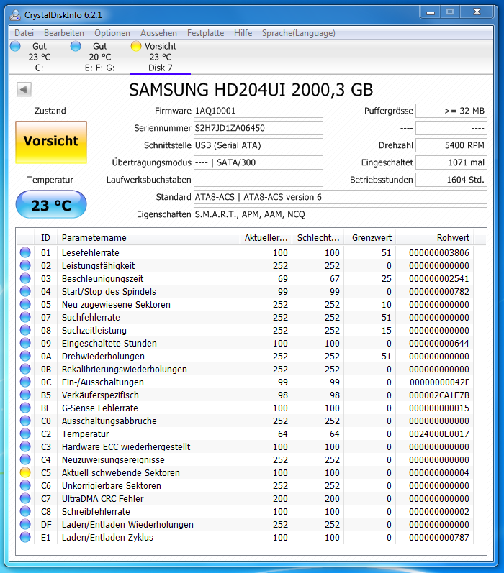
Task: Click the Aktueller... column header
Action: 266,238
